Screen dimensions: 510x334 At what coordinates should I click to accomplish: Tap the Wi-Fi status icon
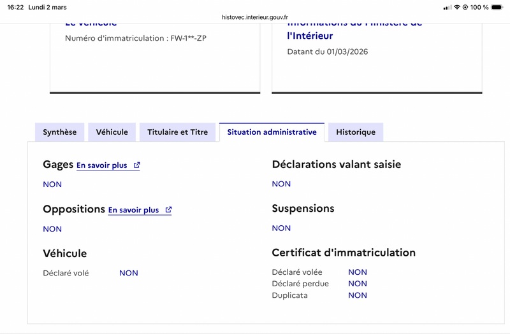point(457,7)
